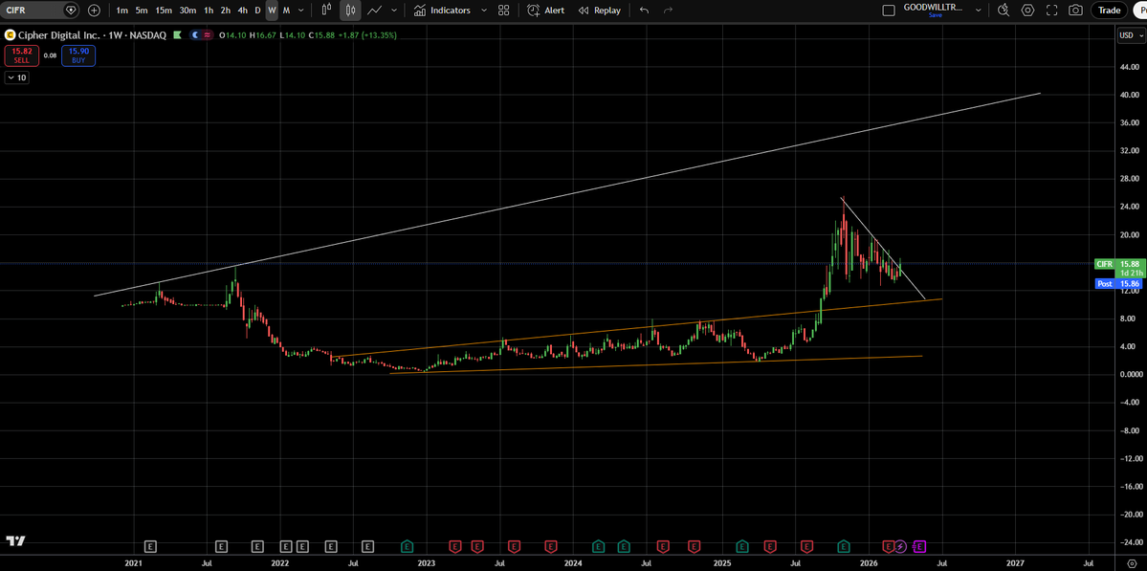Click the 2023 time axis label
Screen dimensions: 1147x571
[427, 563]
